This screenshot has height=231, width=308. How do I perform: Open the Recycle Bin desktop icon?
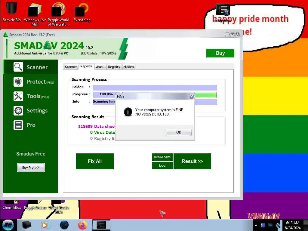click(x=12, y=12)
